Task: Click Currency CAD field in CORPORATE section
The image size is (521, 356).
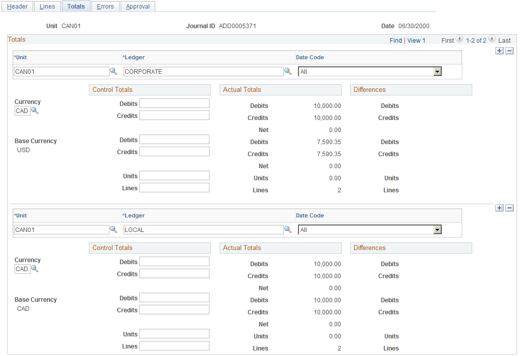Action: [x=22, y=110]
